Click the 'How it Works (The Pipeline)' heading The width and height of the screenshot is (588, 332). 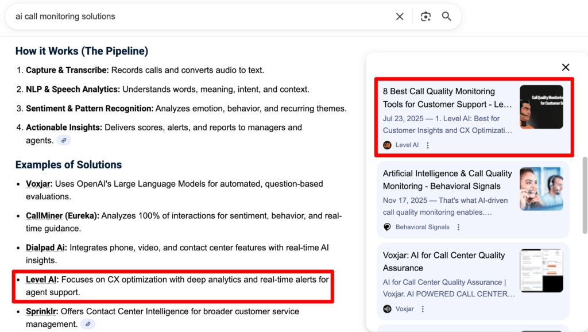click(82, 51)
